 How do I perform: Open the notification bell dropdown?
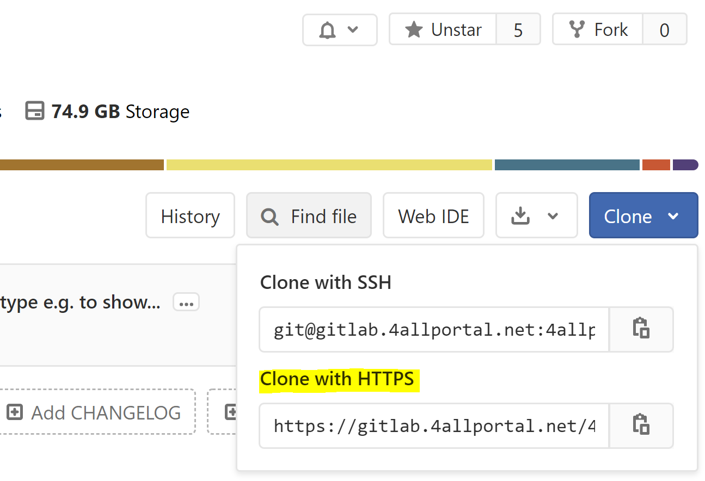[x=340, y=29]
